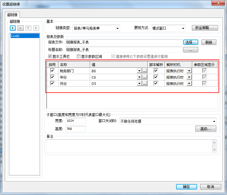Click the 安全策略... button
The height and width of the screenshot is (195, 227).
pyautogui.click(x=205, y=28)
